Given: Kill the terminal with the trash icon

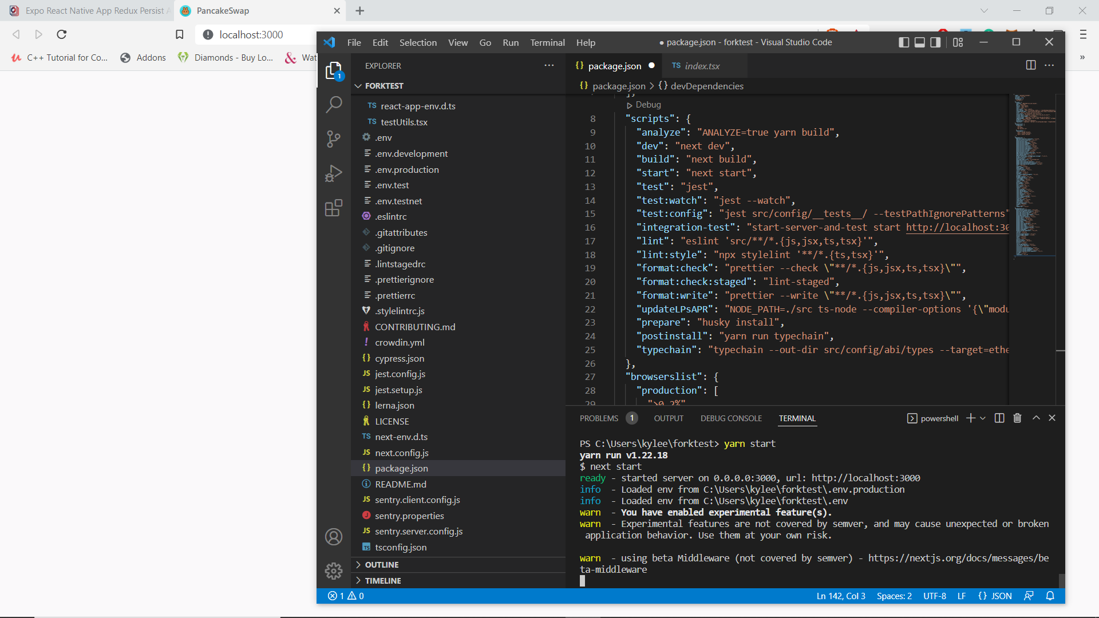Looking at the screenshot, I should click(1017, 418).
